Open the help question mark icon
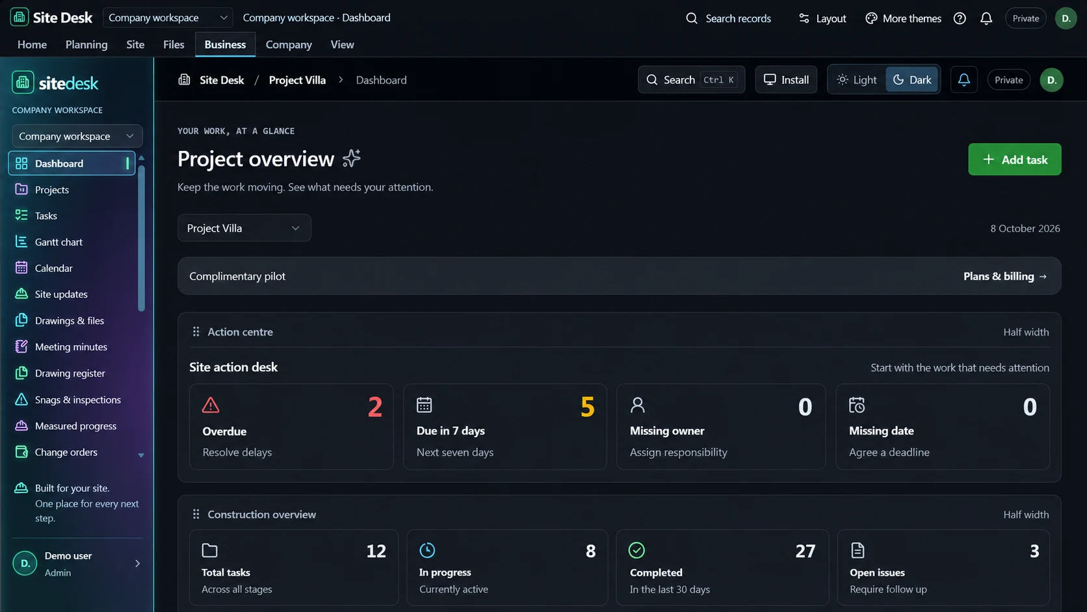 pos(960,18)
